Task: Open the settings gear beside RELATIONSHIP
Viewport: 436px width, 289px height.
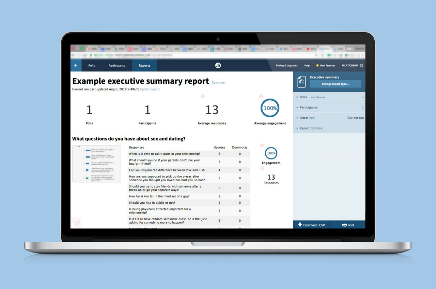Action: pyautogui.click(x=362, y=65)
